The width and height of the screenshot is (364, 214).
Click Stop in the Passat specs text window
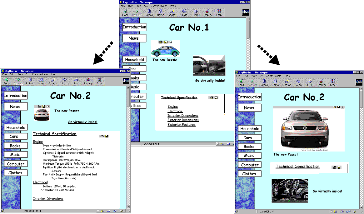(x=99, y=81)
